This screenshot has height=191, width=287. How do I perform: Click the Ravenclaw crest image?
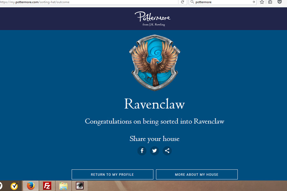155,63
